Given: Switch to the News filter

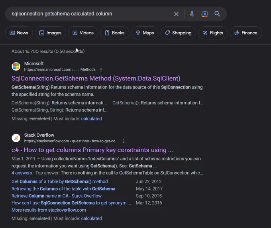Looking at the screenshot, I should pyautogui.click(x=19, y=33).
